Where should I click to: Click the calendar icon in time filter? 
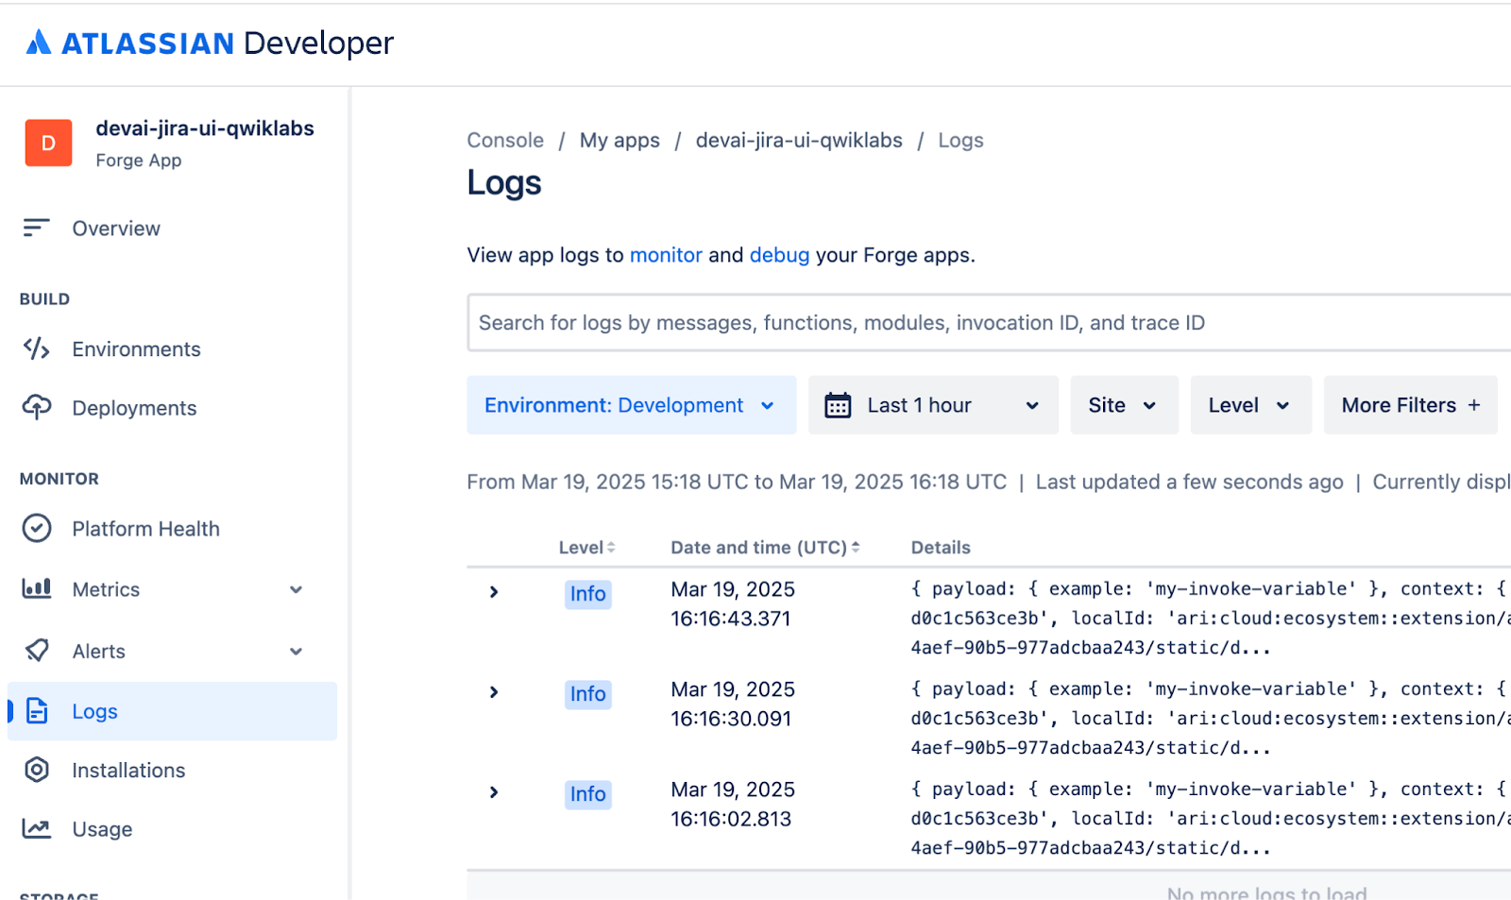click(x=838, y=405)
